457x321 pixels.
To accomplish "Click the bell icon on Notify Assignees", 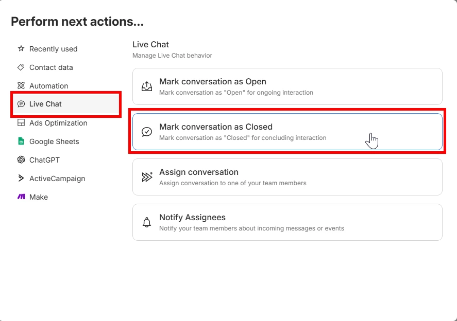I will [x=147, y=222].
